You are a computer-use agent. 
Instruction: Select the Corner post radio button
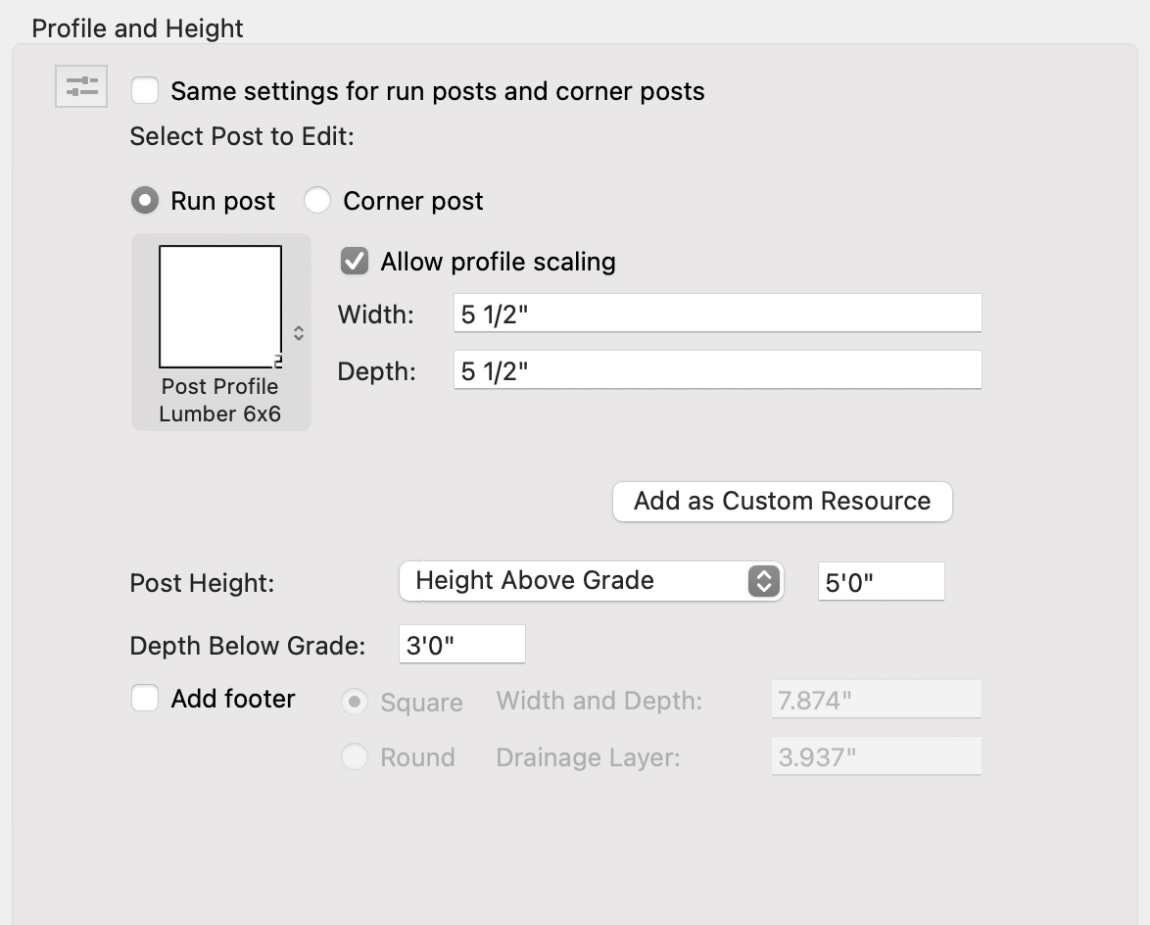pyautogui.click(x=317, y=201)
